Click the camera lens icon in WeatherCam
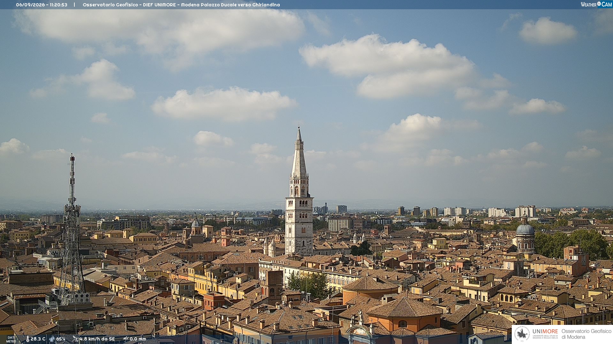The image size is (613, 344). tap(599, 4)
